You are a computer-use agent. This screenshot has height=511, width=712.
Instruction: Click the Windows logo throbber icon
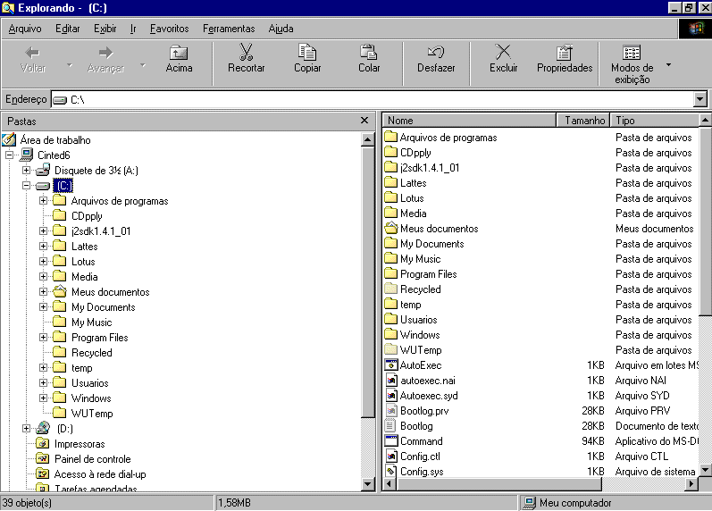tap(695, 29)
